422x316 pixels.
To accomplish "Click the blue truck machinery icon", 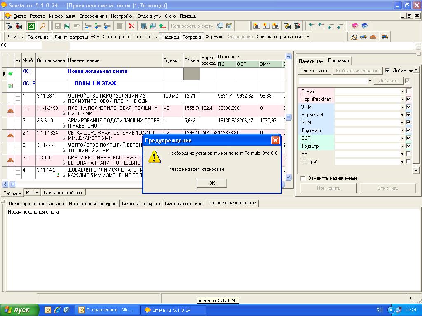I will click(x=363, y=37).
